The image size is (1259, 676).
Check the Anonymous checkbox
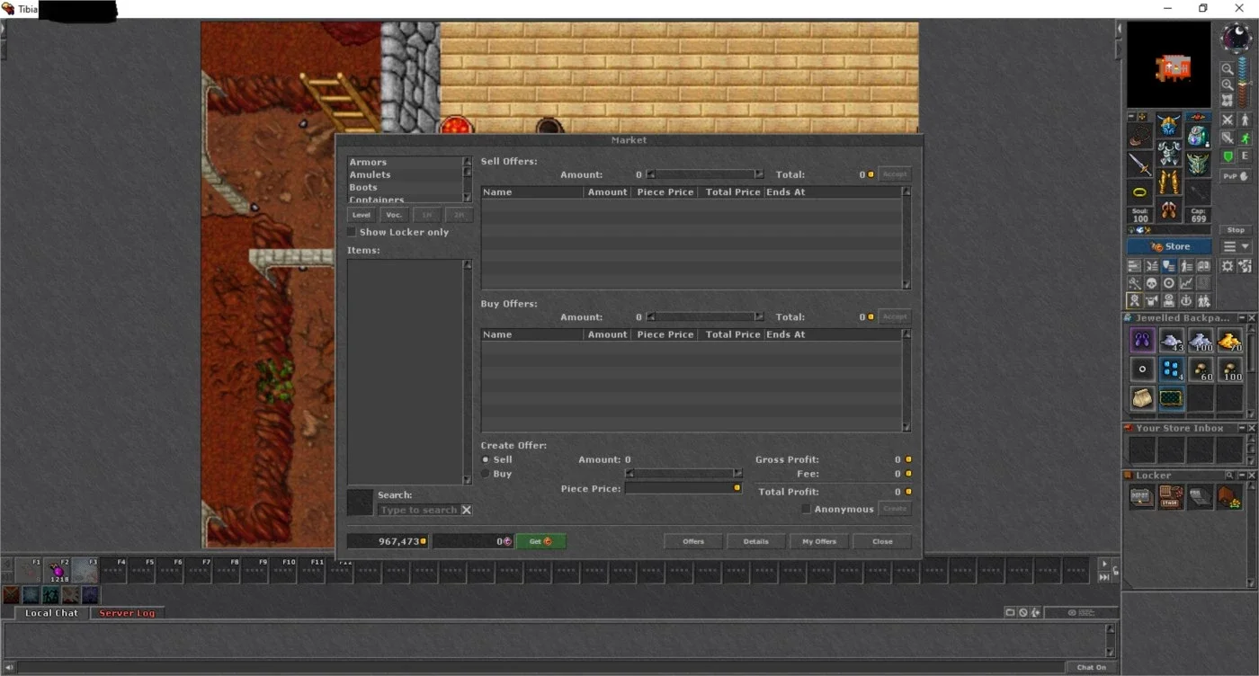point(806,509)
